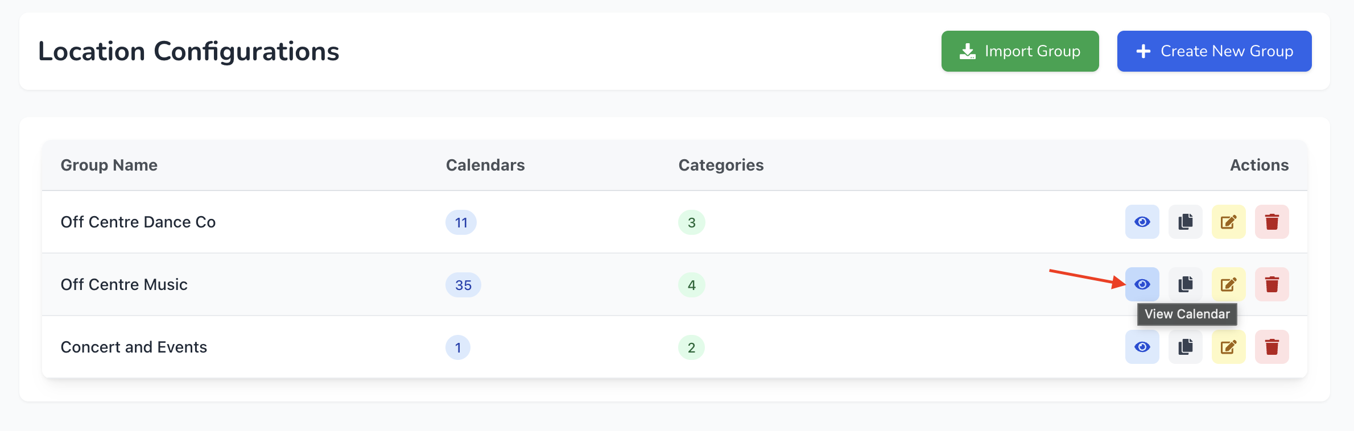This screenshot has height=431, width=1354.
Task: Delete the Concert and Events group
Action: [1272, 347]
